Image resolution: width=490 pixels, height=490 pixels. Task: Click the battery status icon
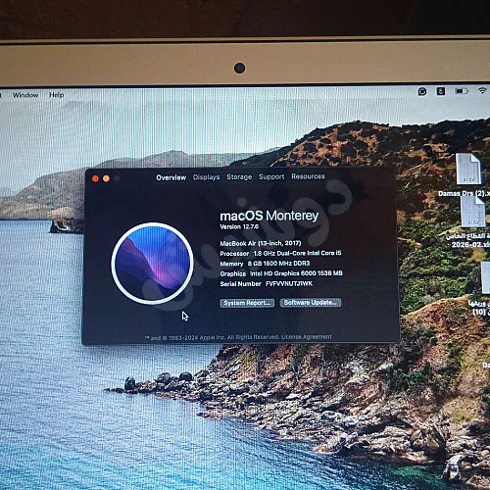(462, 91)
